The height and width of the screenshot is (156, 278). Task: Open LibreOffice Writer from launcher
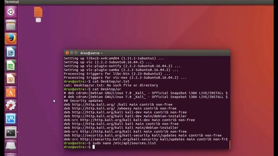point(10,52)
